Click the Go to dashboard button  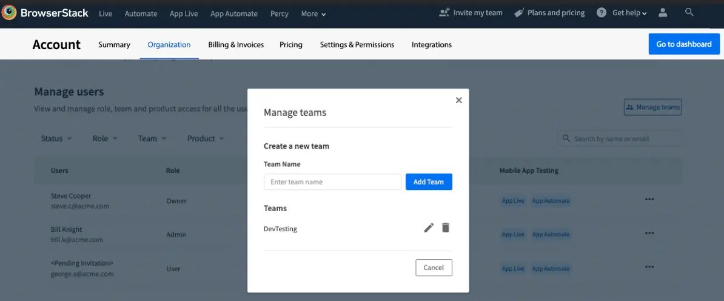[x=684, y=44]
